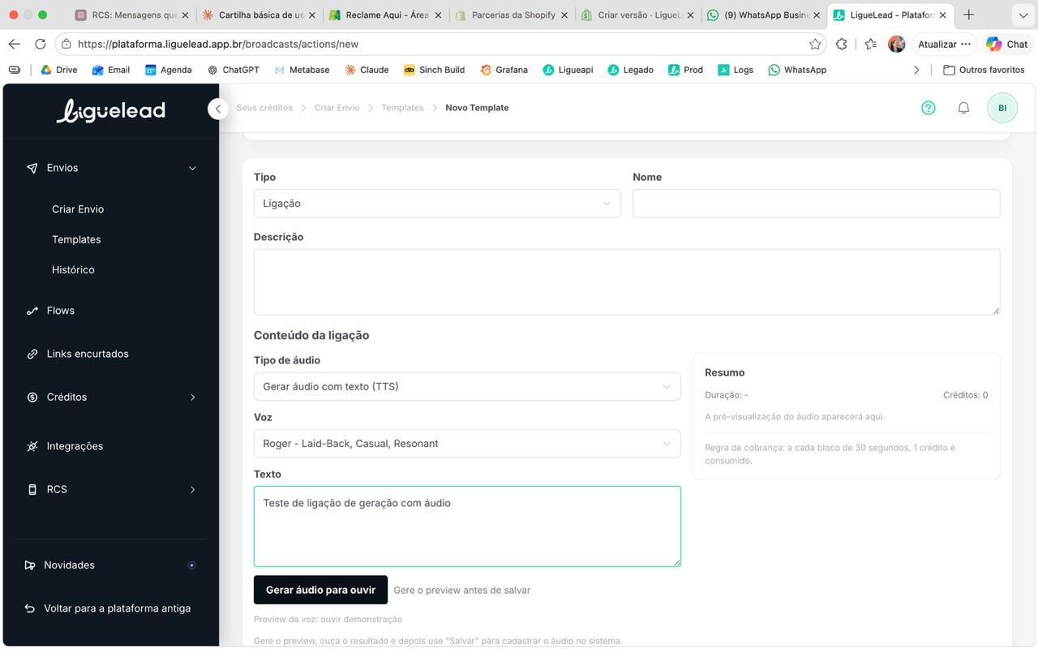Switch to the Reclame Aqui browser tab

pos(386,15)
